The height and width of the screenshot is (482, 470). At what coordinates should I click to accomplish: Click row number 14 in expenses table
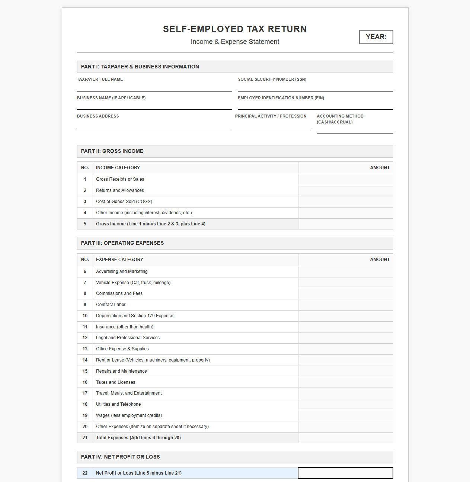(x=85, y=360)
